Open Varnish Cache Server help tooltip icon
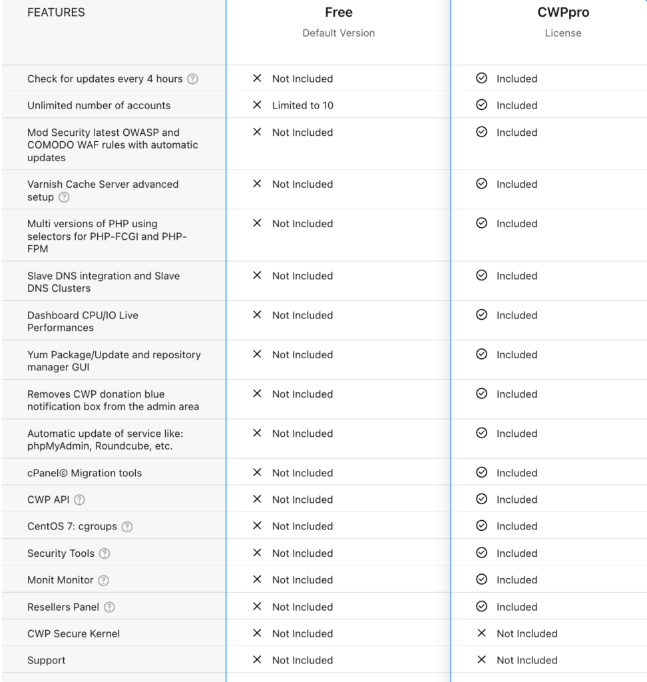The image size is (647, 682). [64, 198]
